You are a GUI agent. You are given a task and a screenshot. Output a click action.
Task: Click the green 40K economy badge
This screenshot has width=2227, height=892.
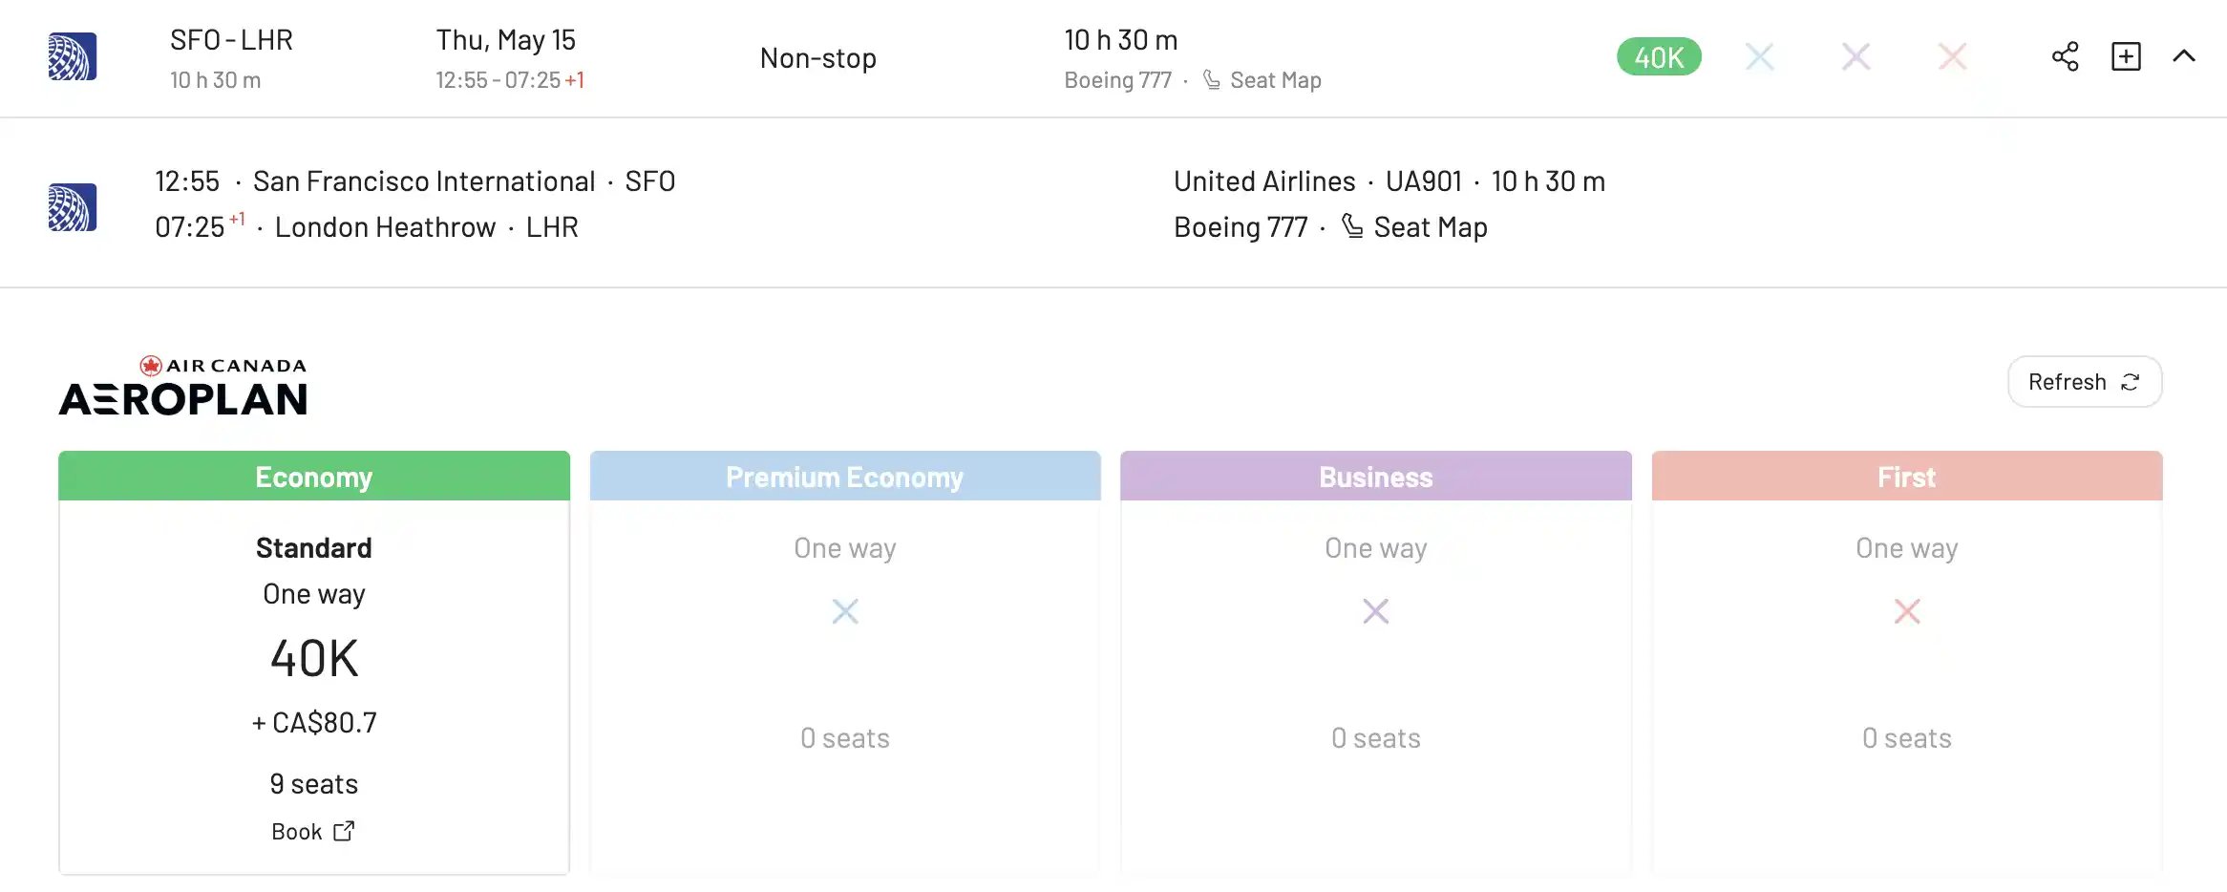point(1659,57)
